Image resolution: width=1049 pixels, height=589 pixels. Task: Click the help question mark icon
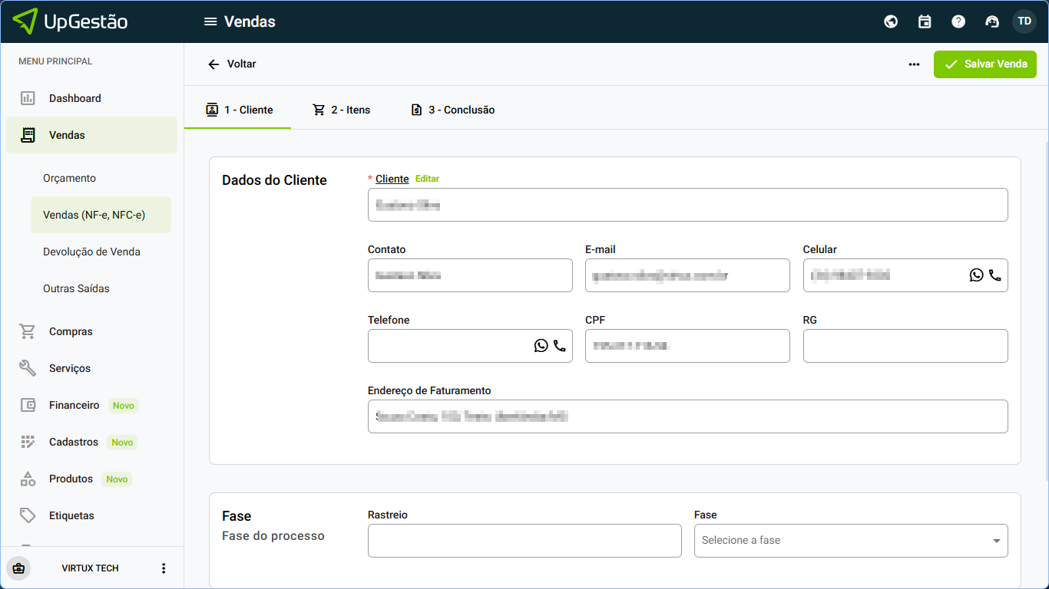coord(958,21)
